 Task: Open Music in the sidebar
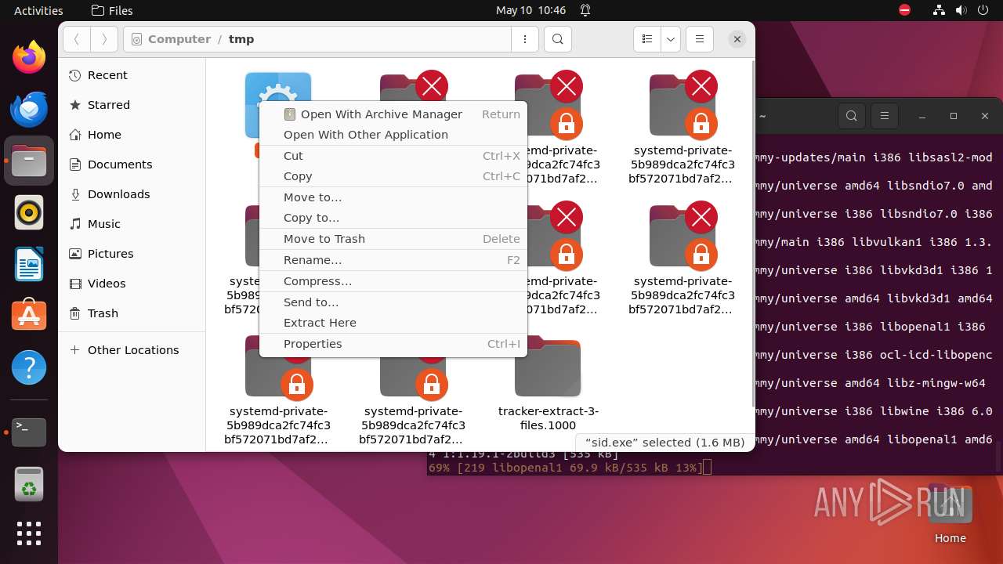[132, 224]
